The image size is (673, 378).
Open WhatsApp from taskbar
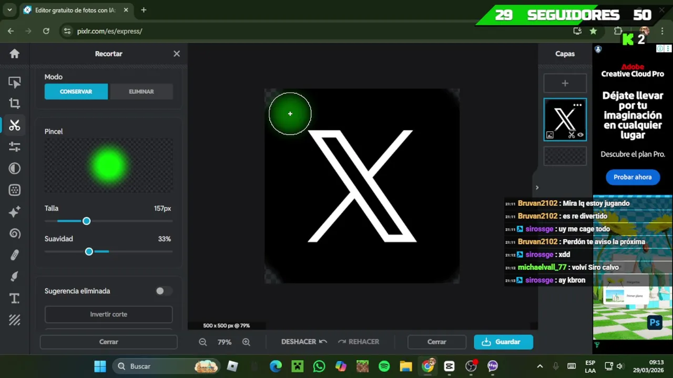(x=319, y=366)
